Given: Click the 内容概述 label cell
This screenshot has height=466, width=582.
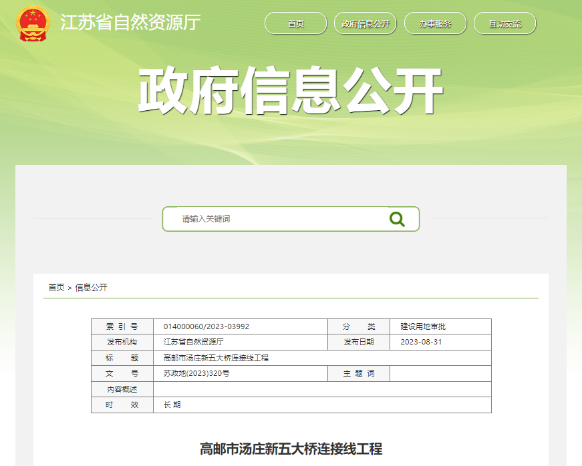Looking at the screenshot, I should pyautogui.click(x=122, y=389).
